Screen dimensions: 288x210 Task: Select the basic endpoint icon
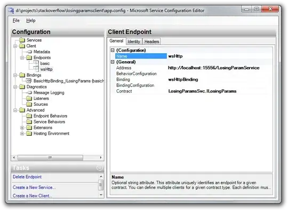coord(36,63)
